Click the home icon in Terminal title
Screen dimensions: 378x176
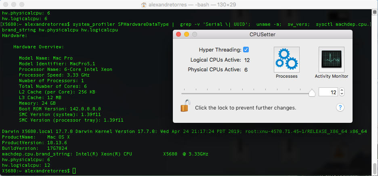143,4
